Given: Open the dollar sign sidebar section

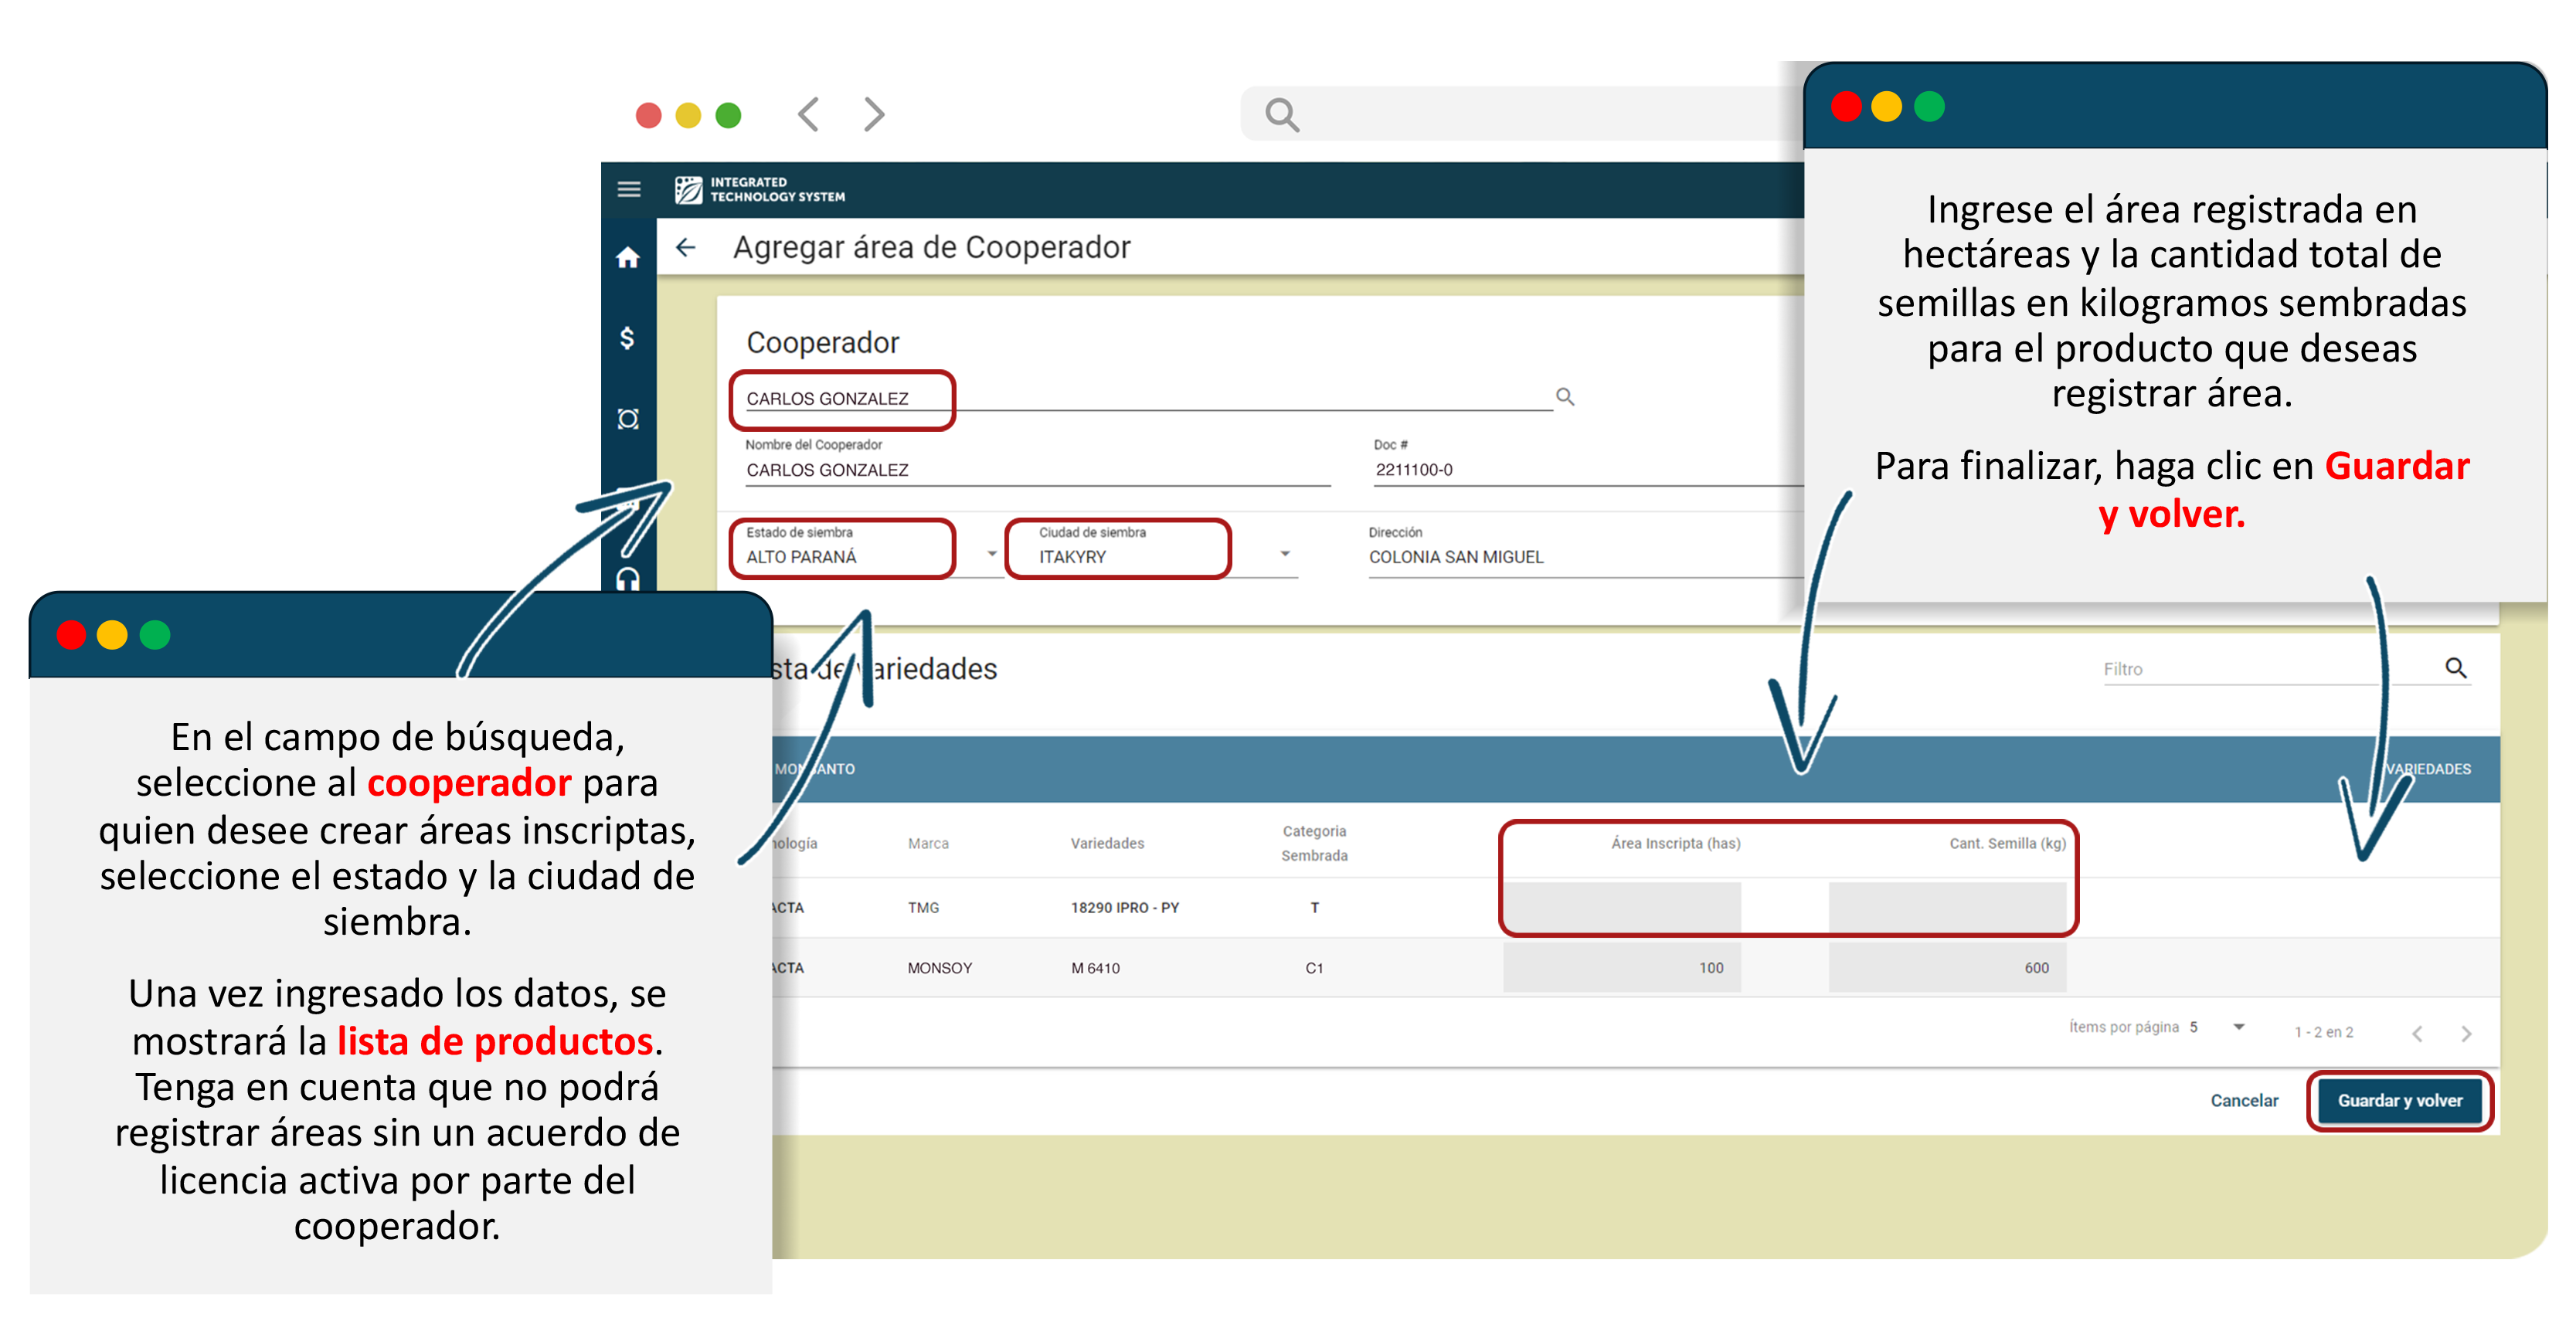Looking at the screenshot, I should 627,338.
